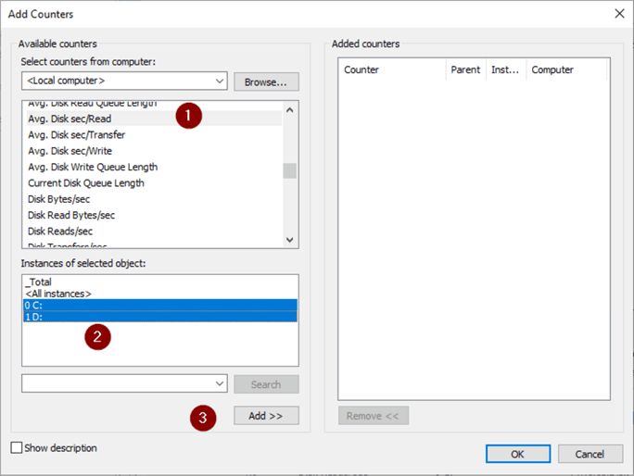Expand the instance search dropdown arrow
The width and height of the screenshot is (634, 476).
click(219, 383)
